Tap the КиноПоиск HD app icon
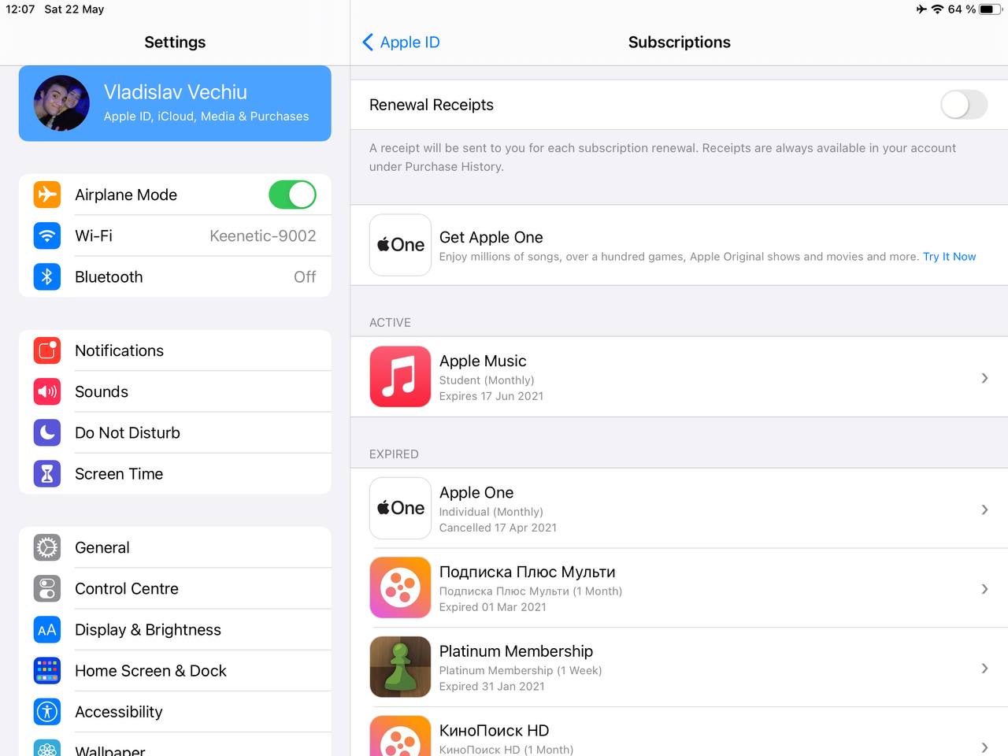Screen dimensions: 1008x756 400,736
